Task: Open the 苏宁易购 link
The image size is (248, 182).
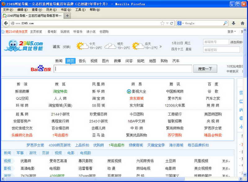Action: [x=175, y=135]
